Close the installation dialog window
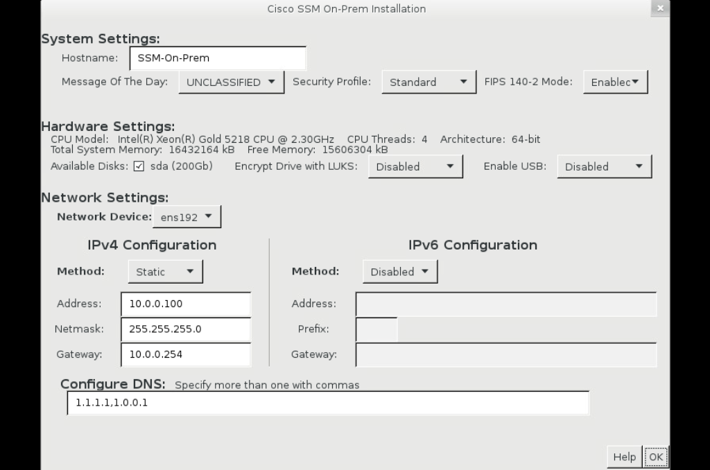The width and height of the screenshot is (710, 470). 660,8
